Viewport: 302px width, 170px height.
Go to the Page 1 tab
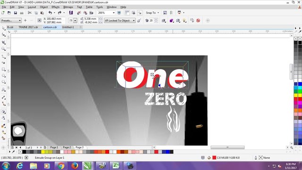54,147
